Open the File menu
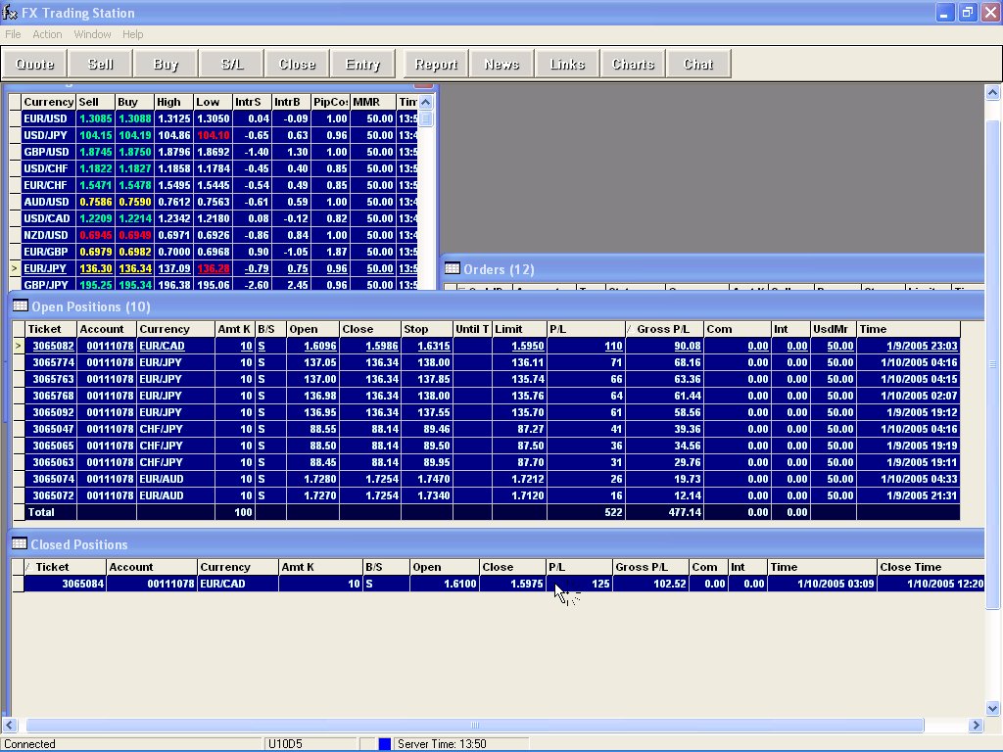 pyautogui.click(x=13, y=34)
